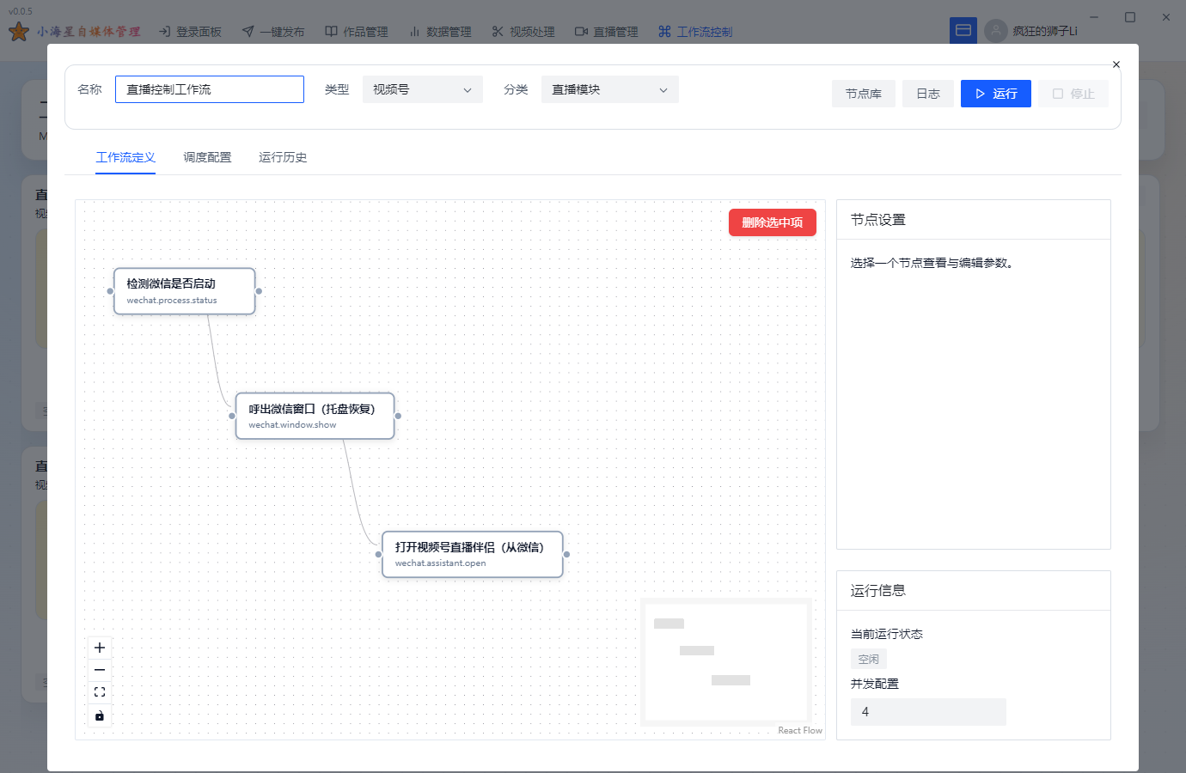Click the zoom in plus icon
Image resolution: width=1186 pixels, height=773 pixels.
tap(100, 648)
